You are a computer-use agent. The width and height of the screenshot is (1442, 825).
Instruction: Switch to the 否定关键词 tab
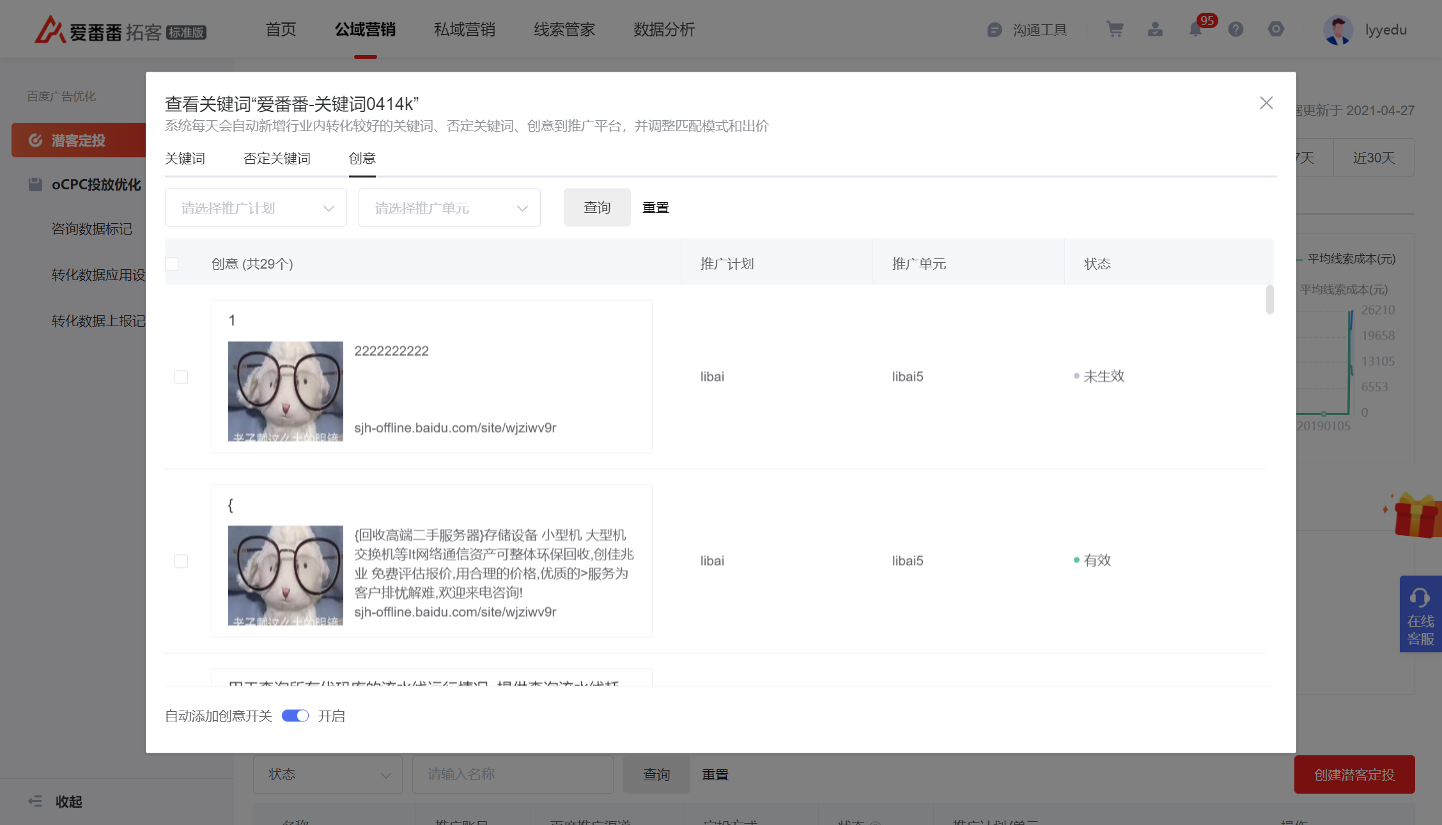point(277,159)
